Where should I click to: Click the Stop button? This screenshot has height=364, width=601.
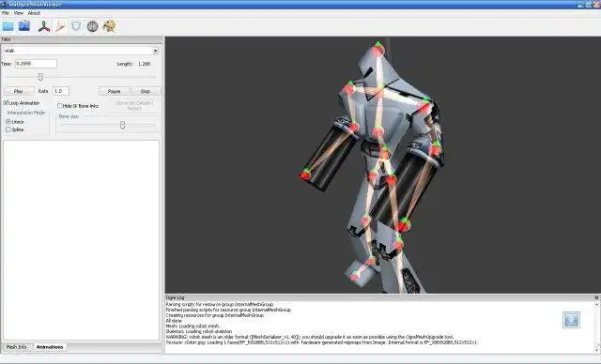(x=146, y=91)
